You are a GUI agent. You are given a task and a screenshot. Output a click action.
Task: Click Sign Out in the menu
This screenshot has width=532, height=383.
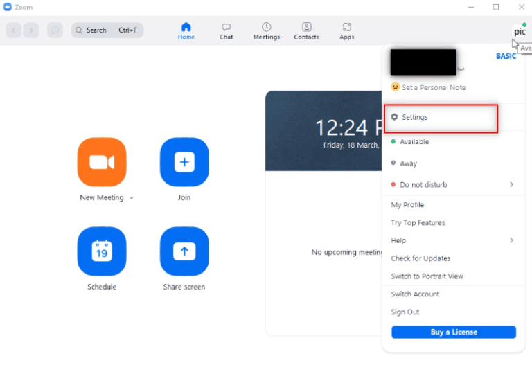(405, 312)
